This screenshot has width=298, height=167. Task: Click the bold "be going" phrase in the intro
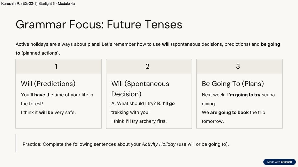pyautogui.click(x=270, y=44)
